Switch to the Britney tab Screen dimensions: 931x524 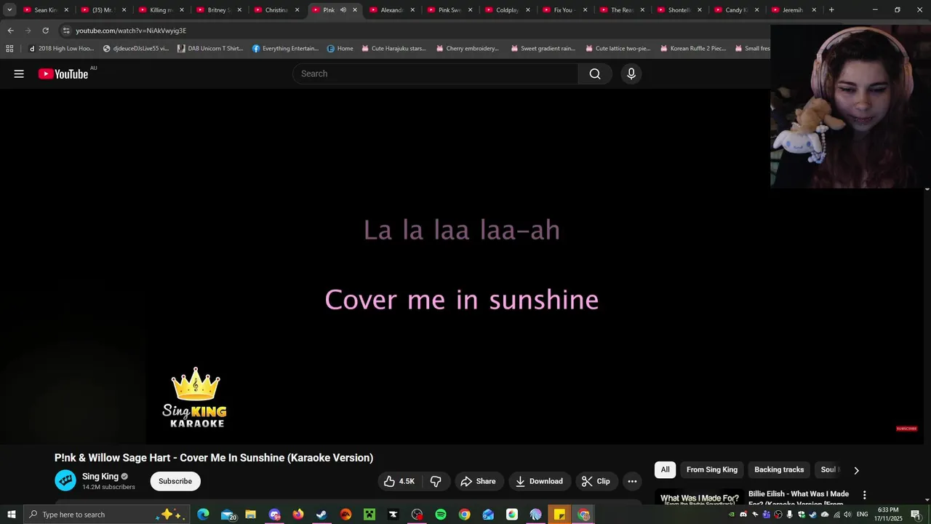coord(218,10)
